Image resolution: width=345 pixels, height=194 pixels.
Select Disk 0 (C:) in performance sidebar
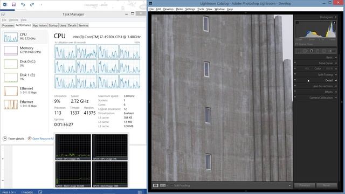point(25,64)
